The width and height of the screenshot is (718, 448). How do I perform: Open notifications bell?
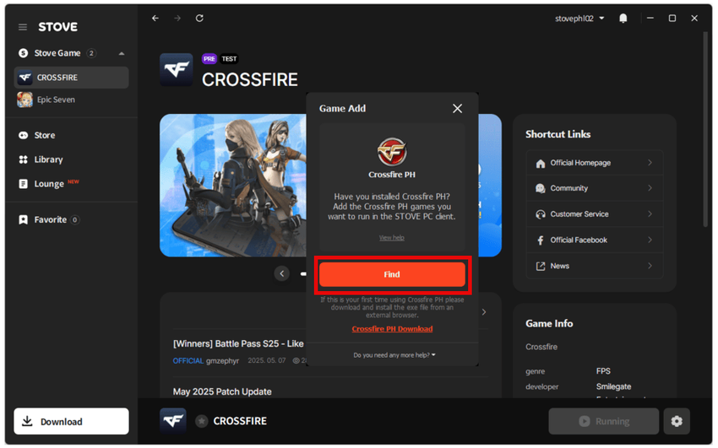coord(623,19)
